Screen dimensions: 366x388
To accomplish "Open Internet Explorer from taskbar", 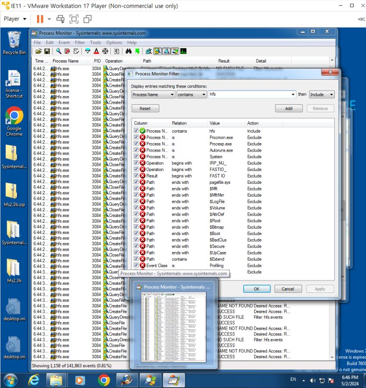I will (x=34, y=380).
